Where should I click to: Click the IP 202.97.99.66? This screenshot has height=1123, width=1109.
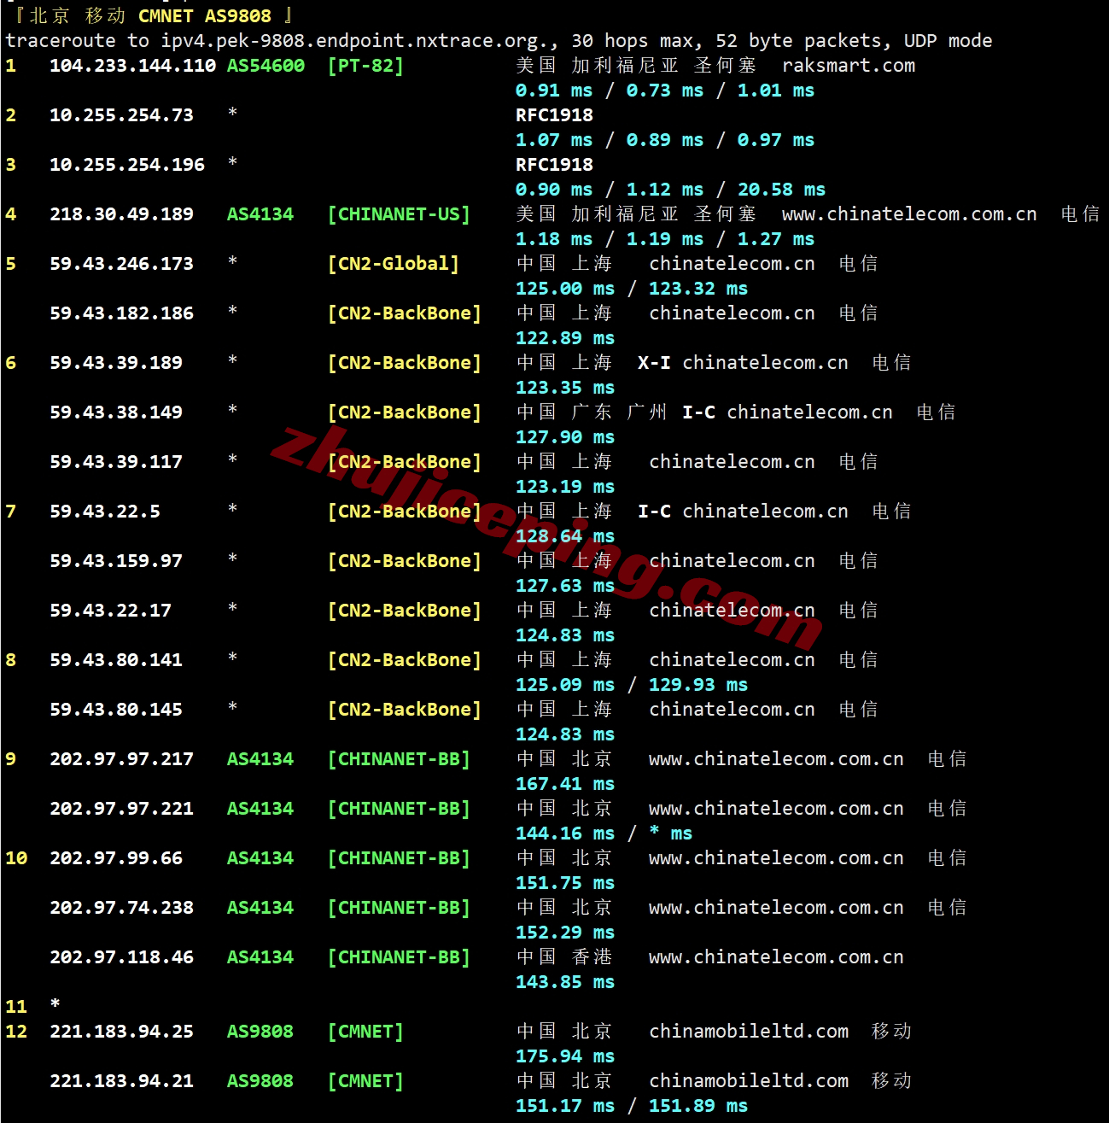tap(116, 858)
